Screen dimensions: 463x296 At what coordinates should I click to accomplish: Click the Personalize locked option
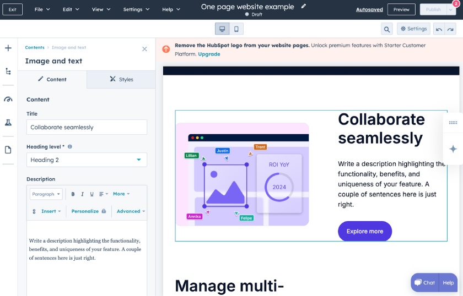[89, 211]
